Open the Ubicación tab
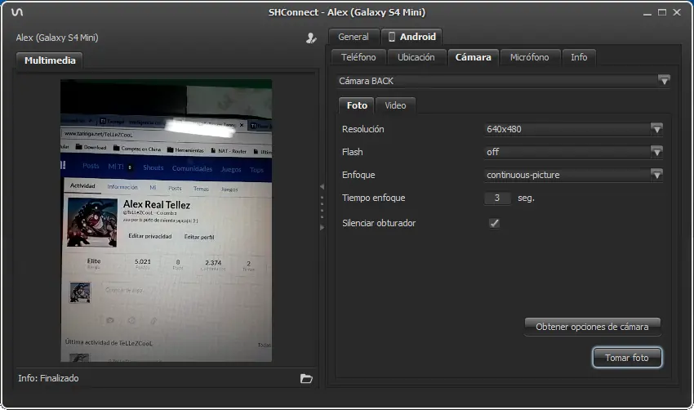Viewport: 694px width, 410px height. pos(416,57)
